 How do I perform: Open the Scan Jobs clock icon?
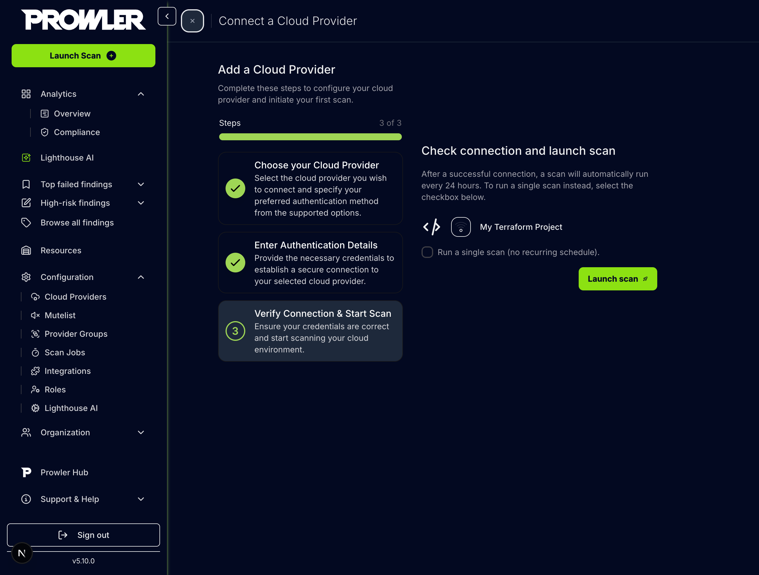[36, 352]
